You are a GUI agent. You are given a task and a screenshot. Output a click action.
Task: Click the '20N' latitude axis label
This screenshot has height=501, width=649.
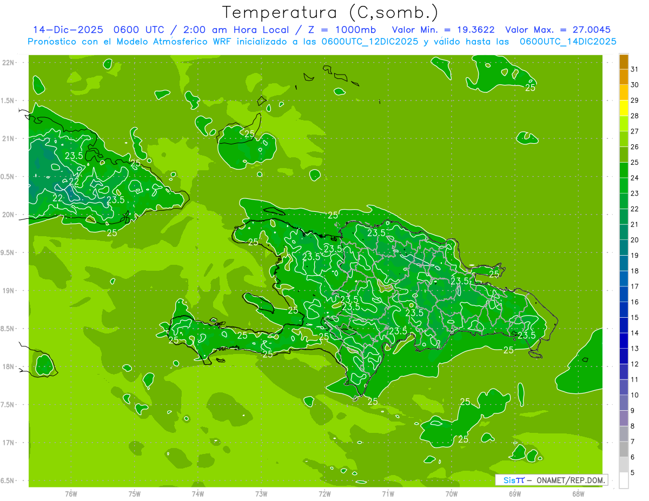[x=9, y=215]
